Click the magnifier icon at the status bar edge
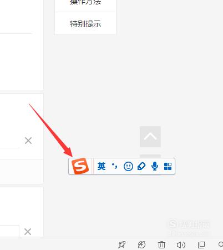Screen dimensions: 223x250 coord(221,244)
